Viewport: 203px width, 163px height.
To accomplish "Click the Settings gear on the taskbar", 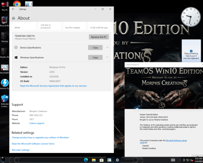I will click(x=117, y=160).
